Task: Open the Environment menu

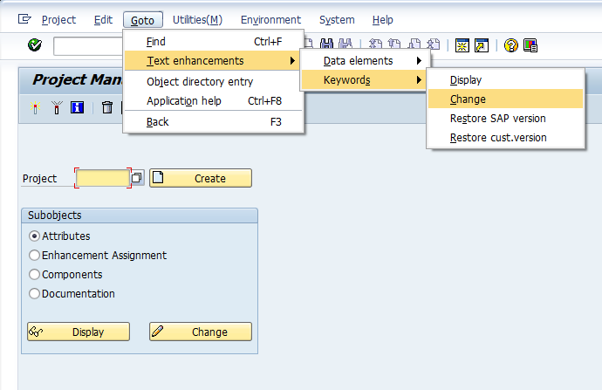Action: [270, 19]
